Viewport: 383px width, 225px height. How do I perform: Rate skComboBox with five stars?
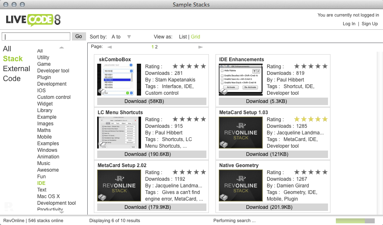203,66
